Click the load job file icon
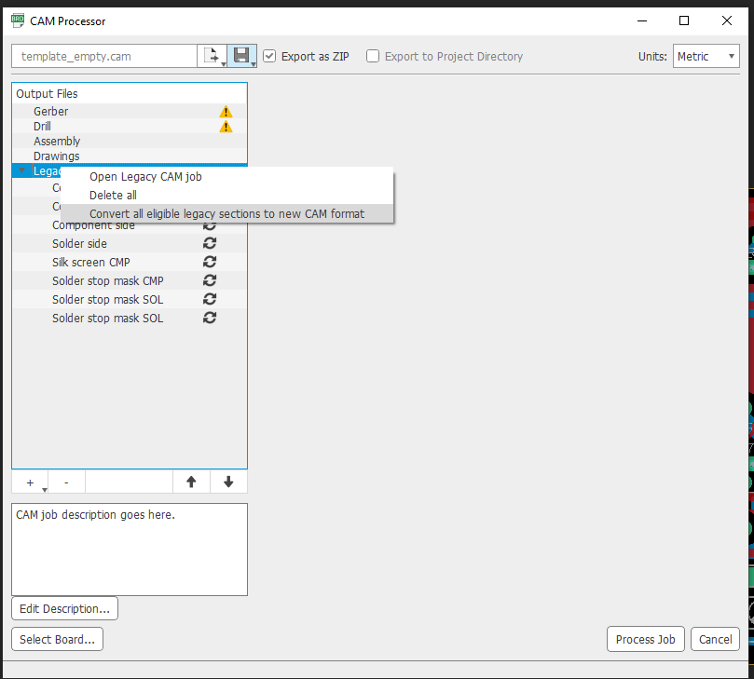754x679 pixels. pos(210,56)
